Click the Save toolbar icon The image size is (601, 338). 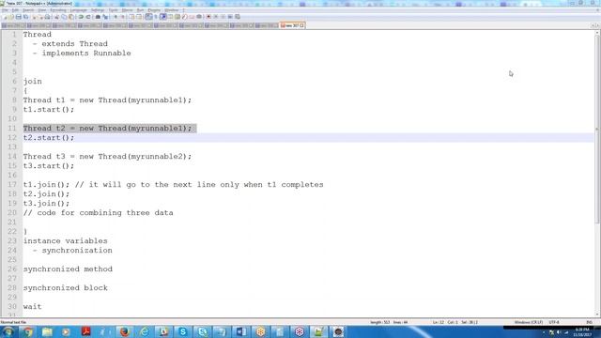tap(19, 17)
